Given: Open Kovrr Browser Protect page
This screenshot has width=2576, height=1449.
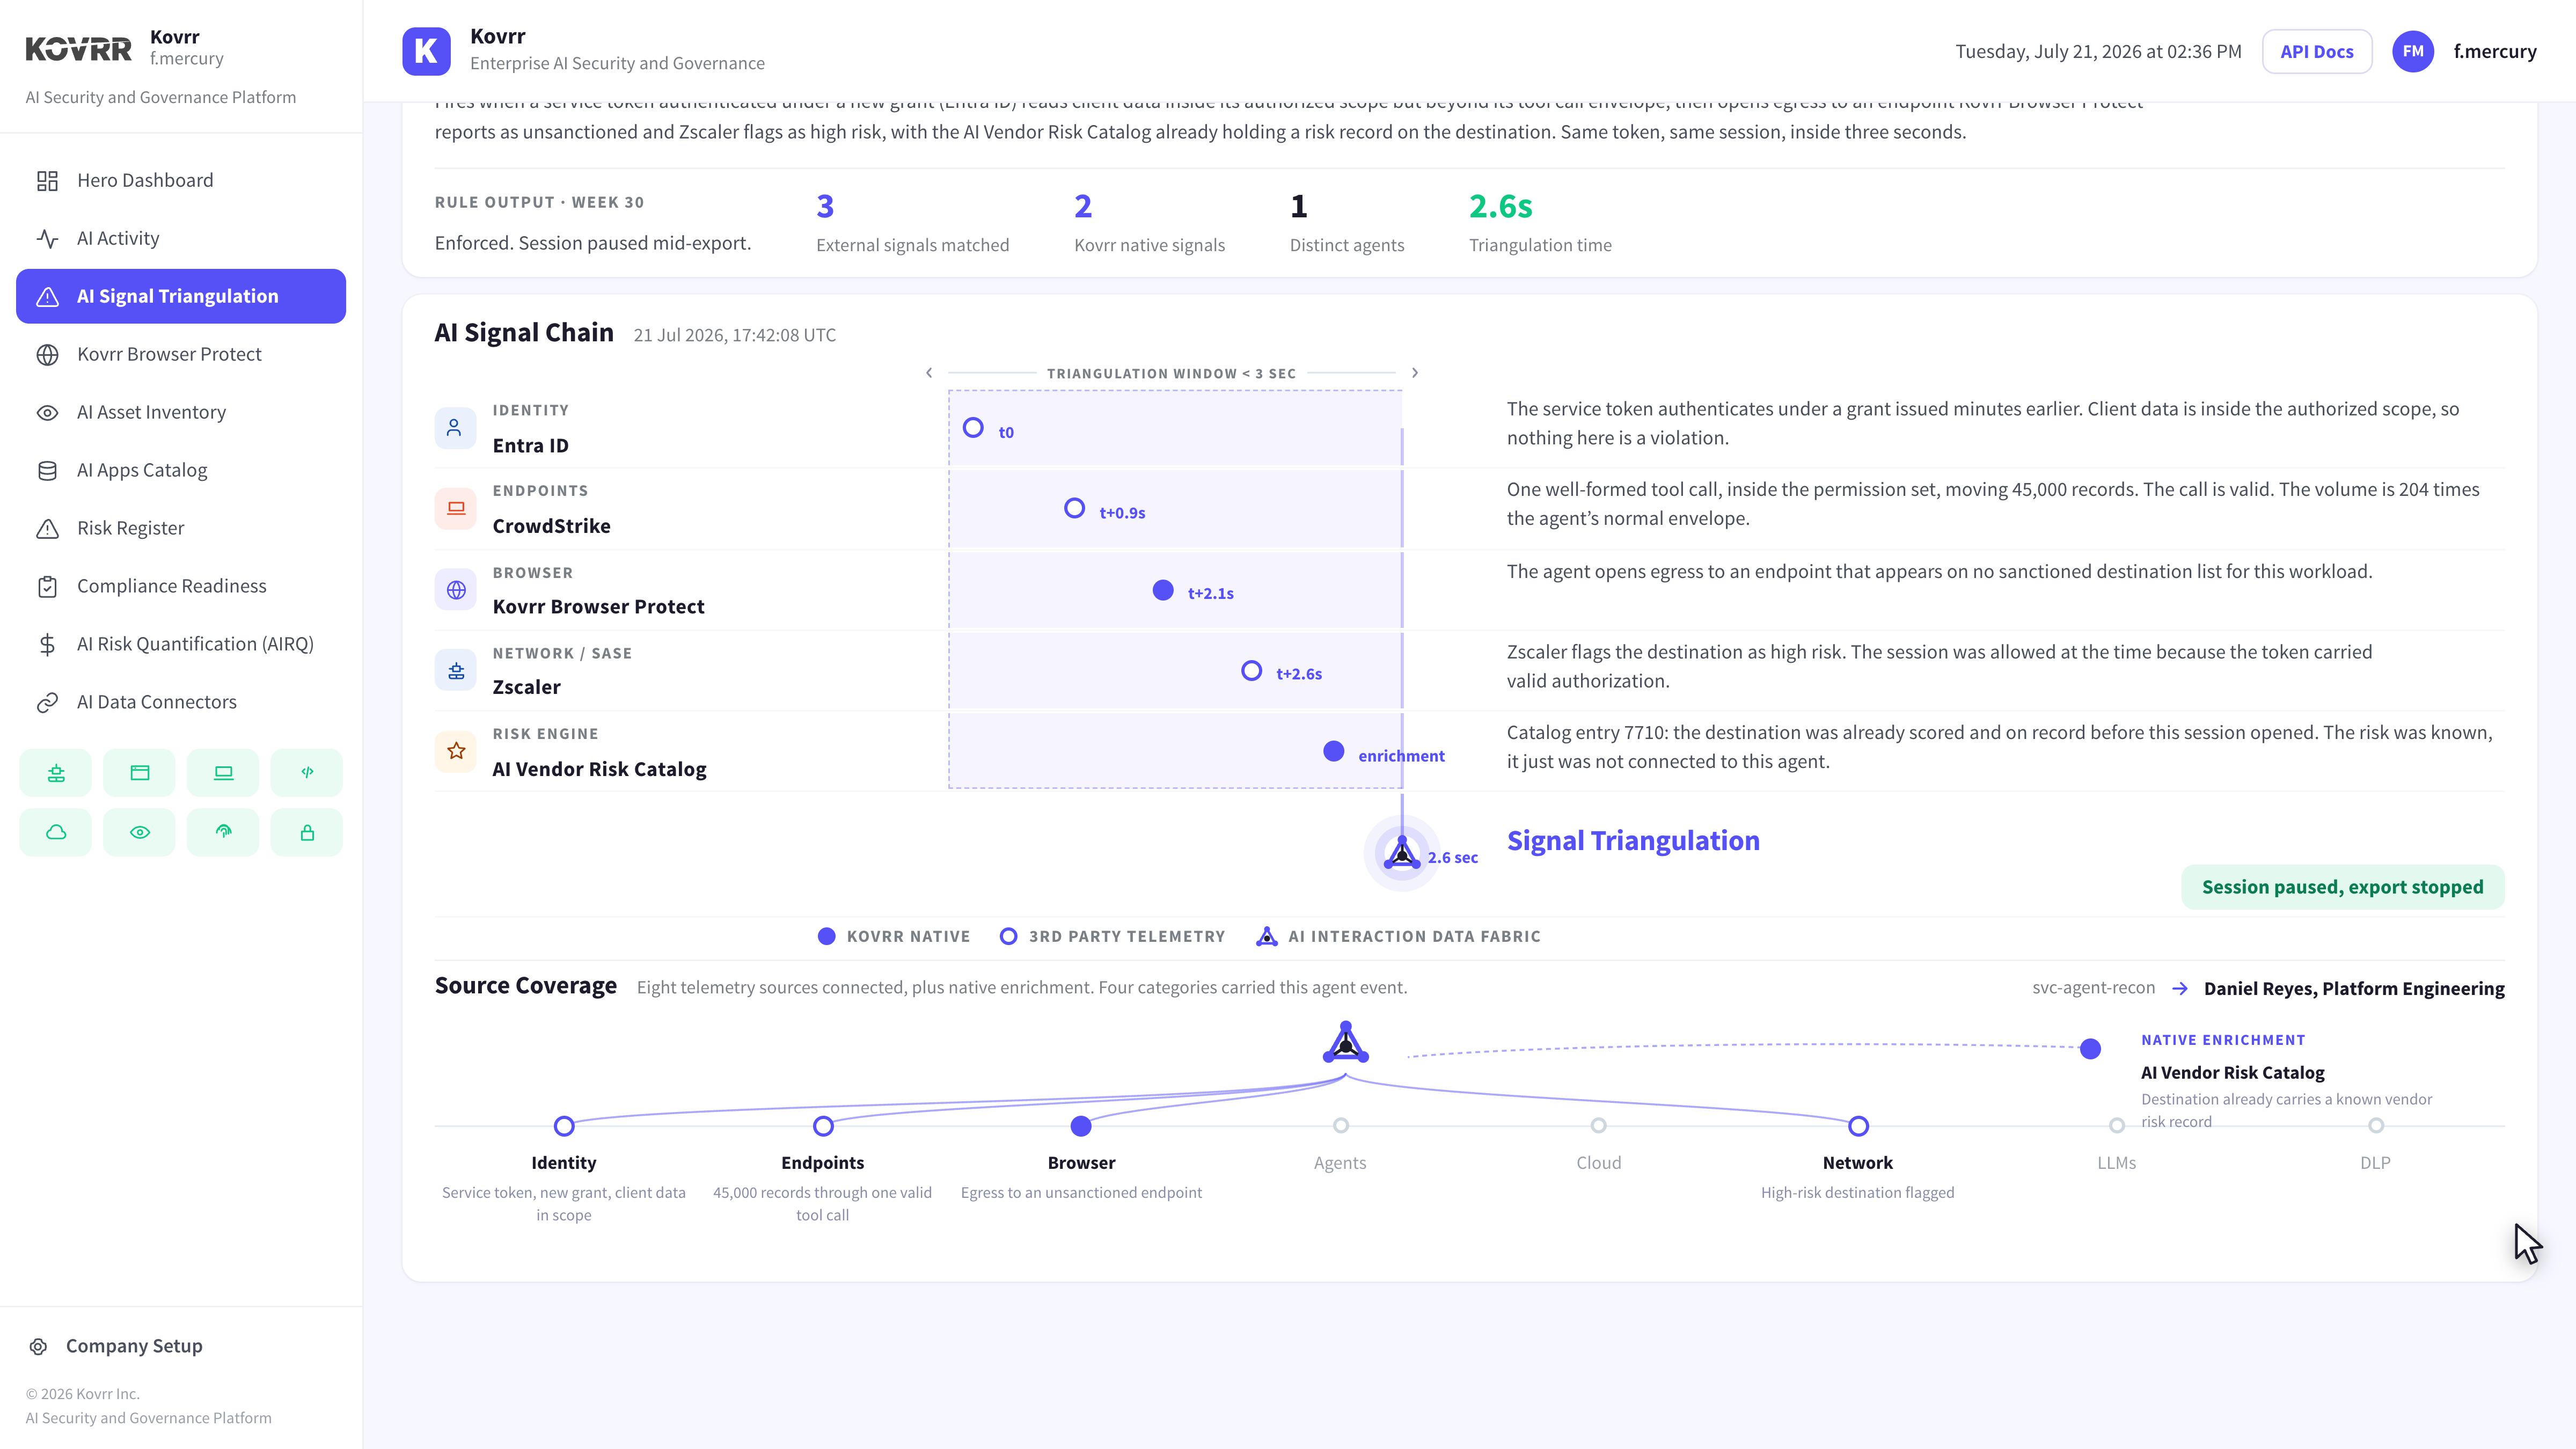Looking at the screenshot, I should coord(180,354).
